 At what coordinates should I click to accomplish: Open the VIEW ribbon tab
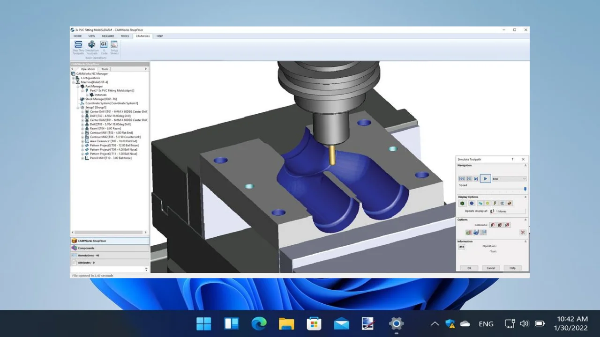point(91,36)
